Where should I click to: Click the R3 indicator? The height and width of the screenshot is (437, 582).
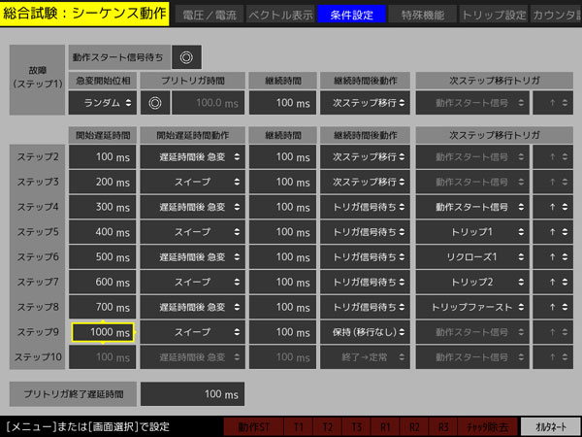[x=443, y=426]
